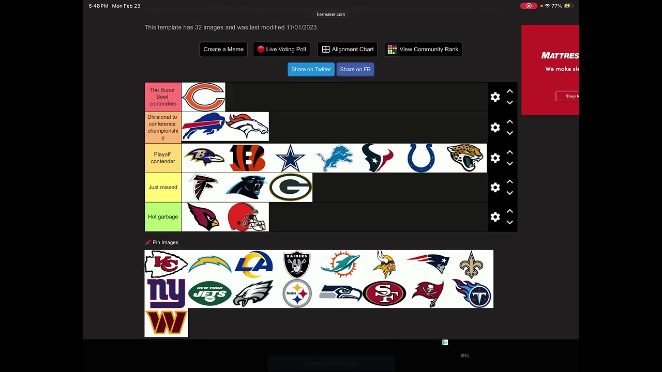
Task: Pick the New Orleans Saints fleur-de-lis logo
Action: [x=472, y=265]
